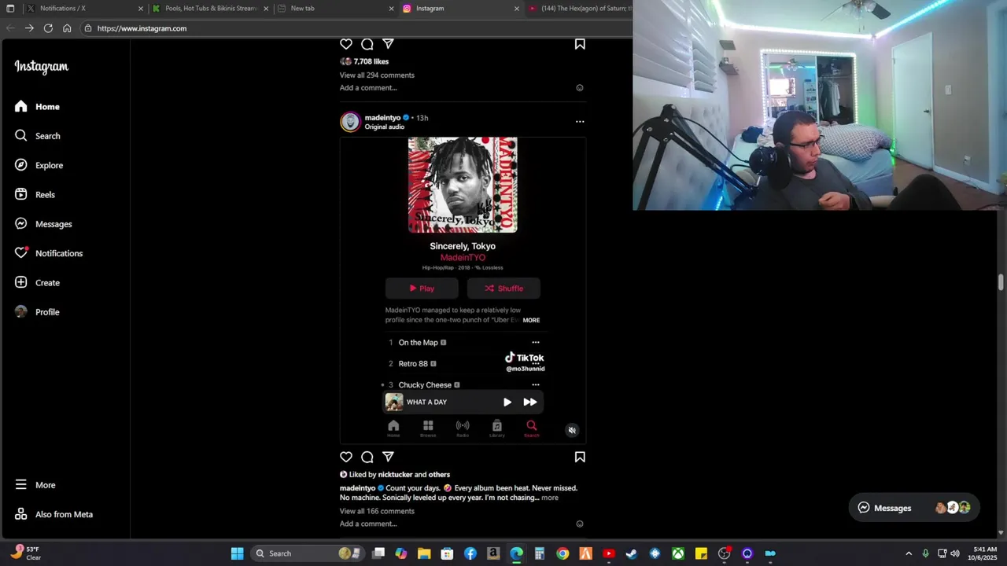
Task: Open Search in Instagram sidebar
Action: tap(37, 136)
